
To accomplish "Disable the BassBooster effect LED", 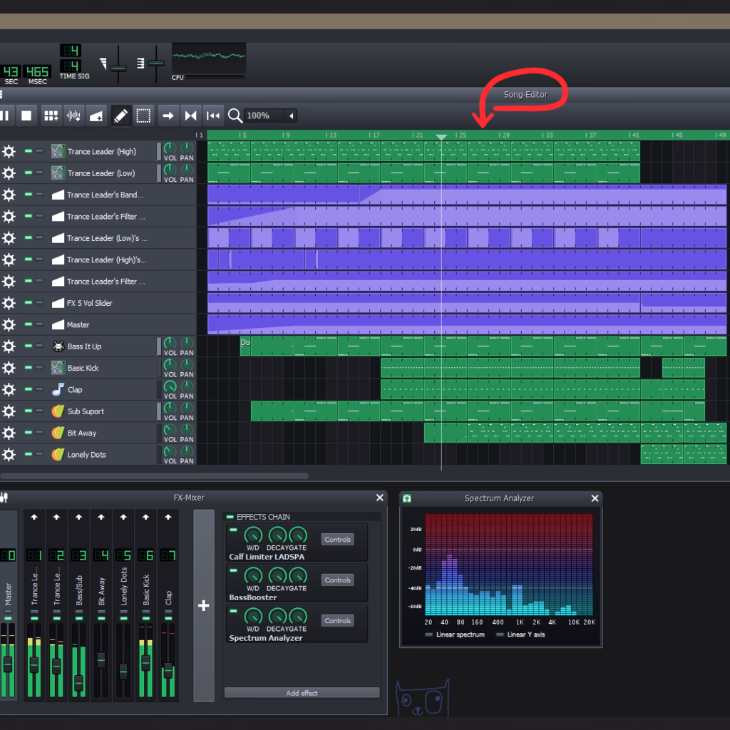I will pyautogui.click(x=233, y=570).
